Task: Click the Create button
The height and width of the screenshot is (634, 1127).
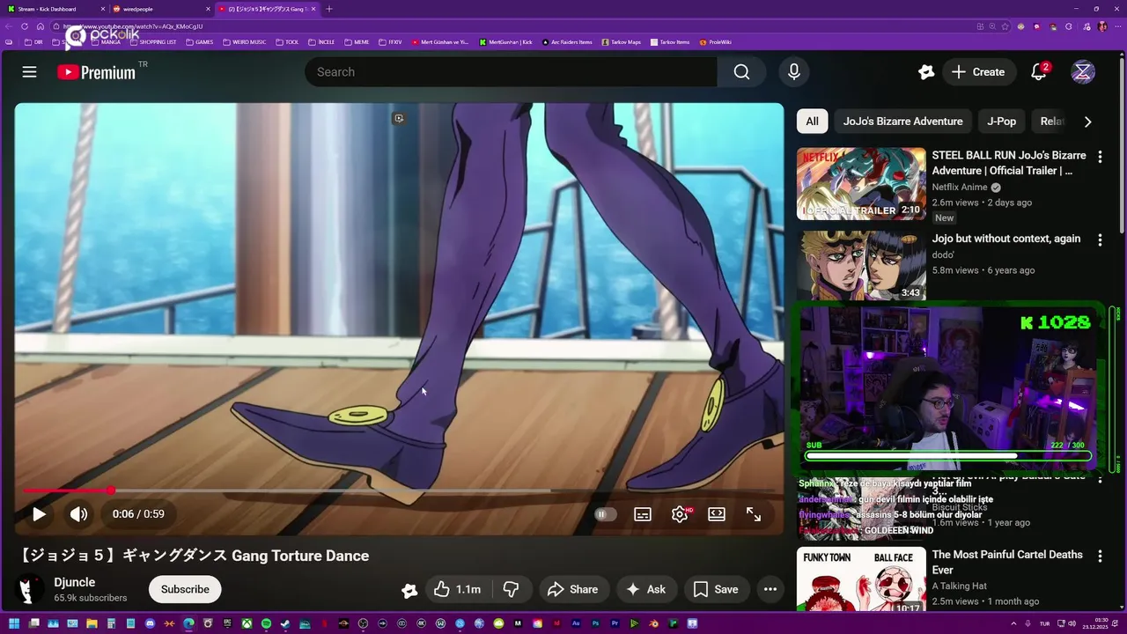Action: pyautogui.click(x=977, y=72)
